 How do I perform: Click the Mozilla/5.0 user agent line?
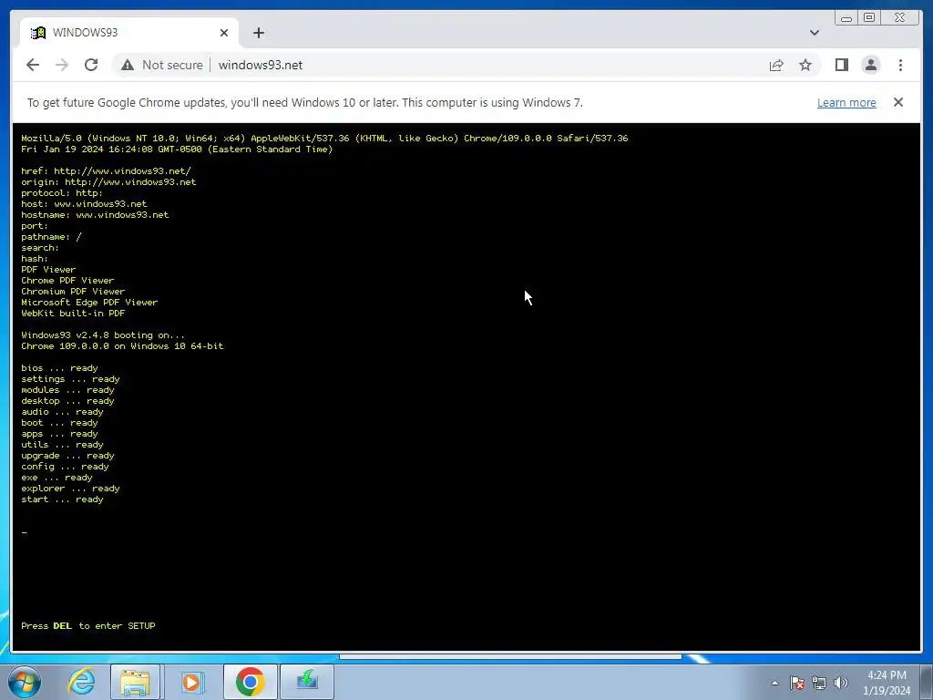[324, 139]
